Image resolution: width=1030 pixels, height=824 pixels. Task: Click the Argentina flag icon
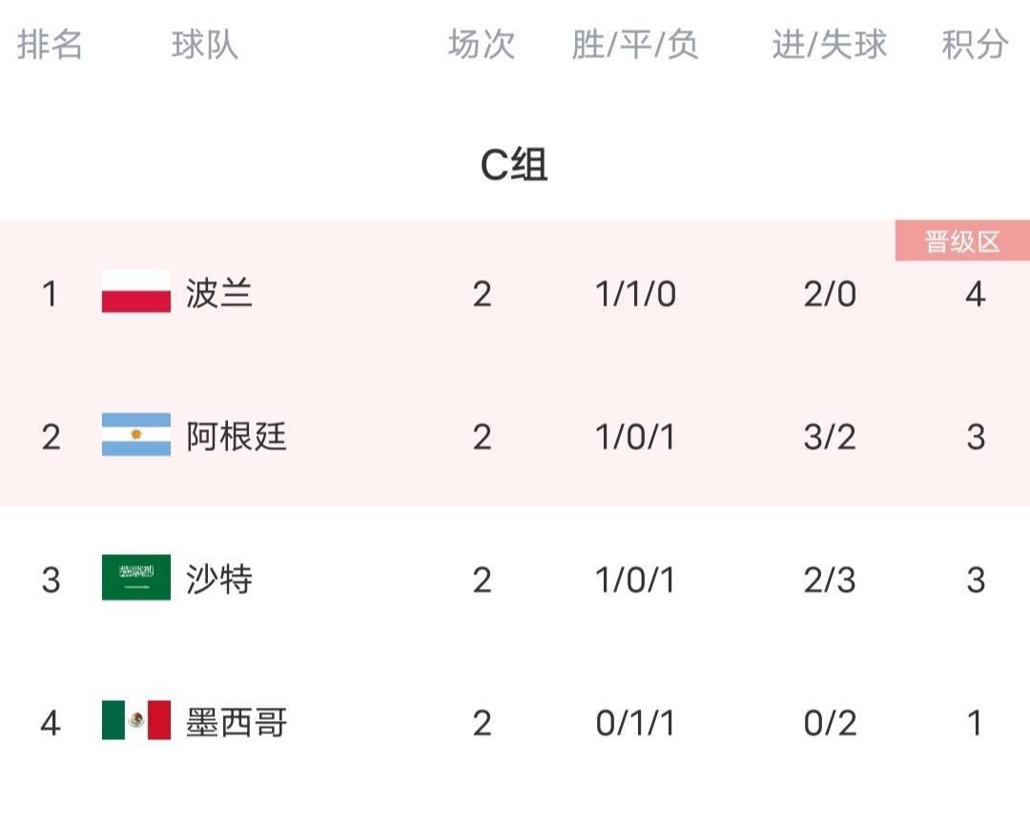pyautogui.click(x=136, y=434)
